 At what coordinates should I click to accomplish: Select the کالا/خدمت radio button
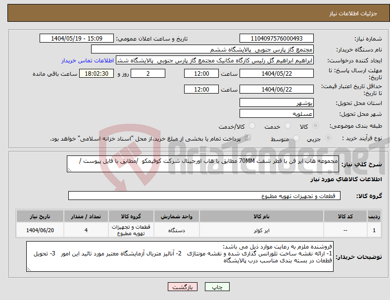[252, 126]
